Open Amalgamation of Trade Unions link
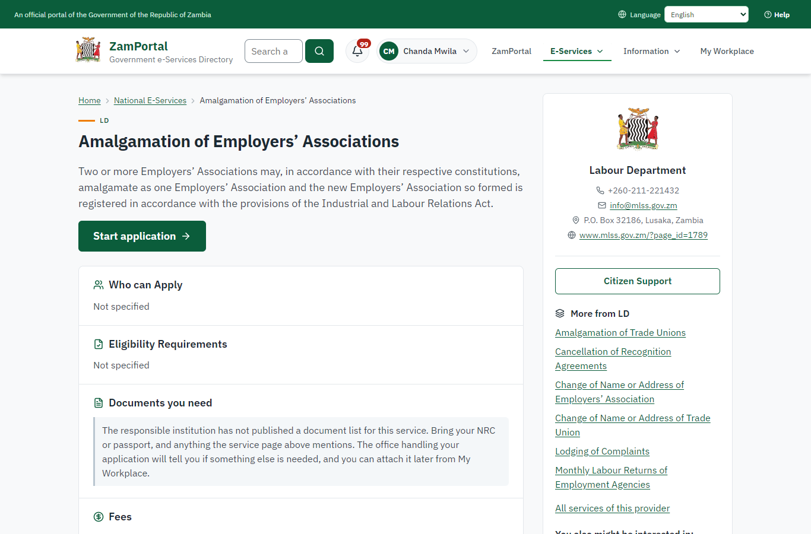The width and height of the screenshot is (811, 534). pos(620,333)
